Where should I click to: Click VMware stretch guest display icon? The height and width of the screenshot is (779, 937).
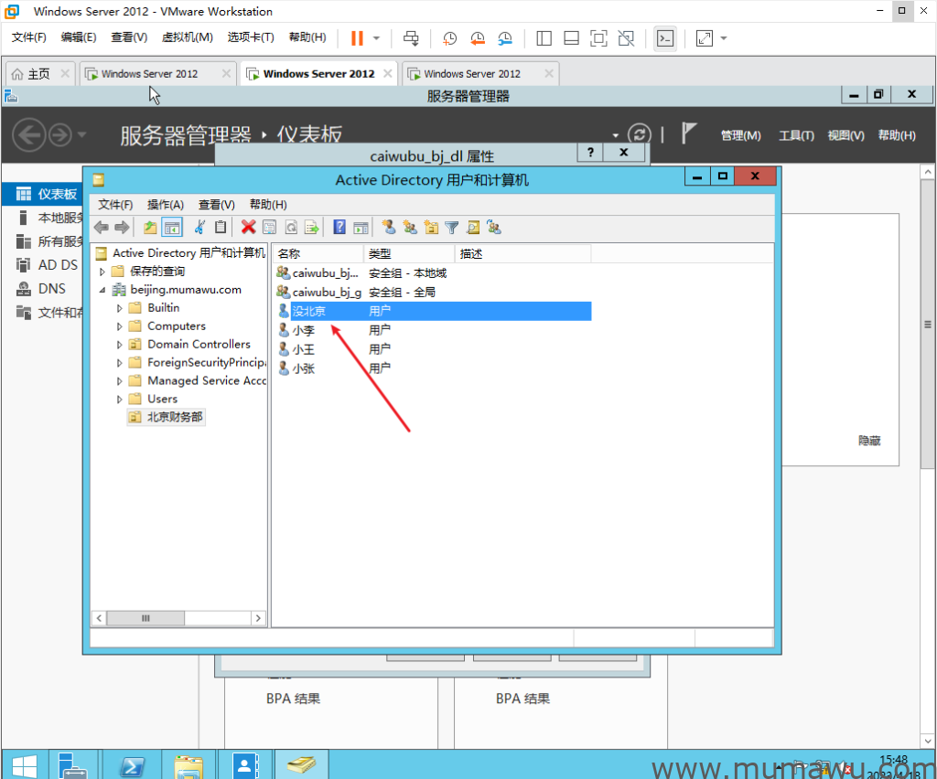click(705, 38)
